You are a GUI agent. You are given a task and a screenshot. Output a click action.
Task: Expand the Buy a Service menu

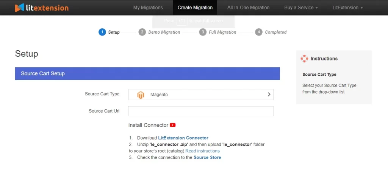tap(301, 8)
